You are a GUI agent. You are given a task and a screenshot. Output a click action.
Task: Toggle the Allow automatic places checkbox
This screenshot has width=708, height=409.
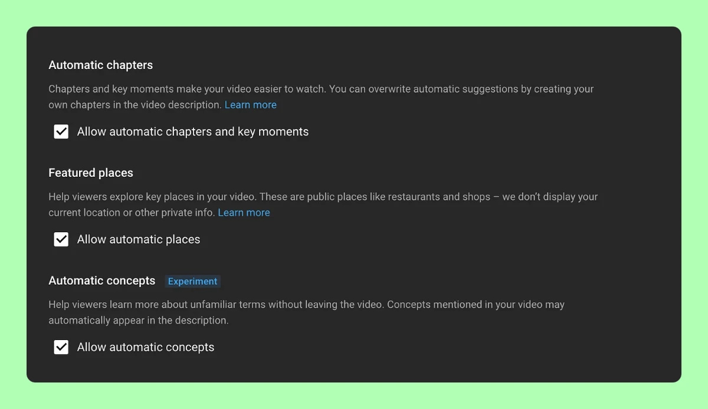click(61, 239)
